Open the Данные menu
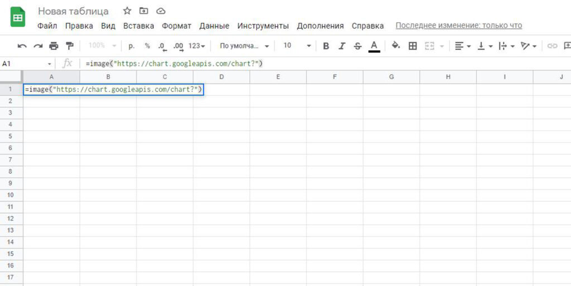571x286 pixels. pyautogui.click(x=214, y=26)
